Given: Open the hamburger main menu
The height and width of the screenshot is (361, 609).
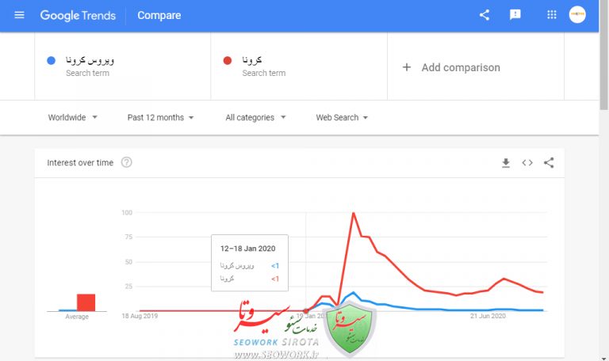Looking at the screenshot, I should [x=20, y=15].
